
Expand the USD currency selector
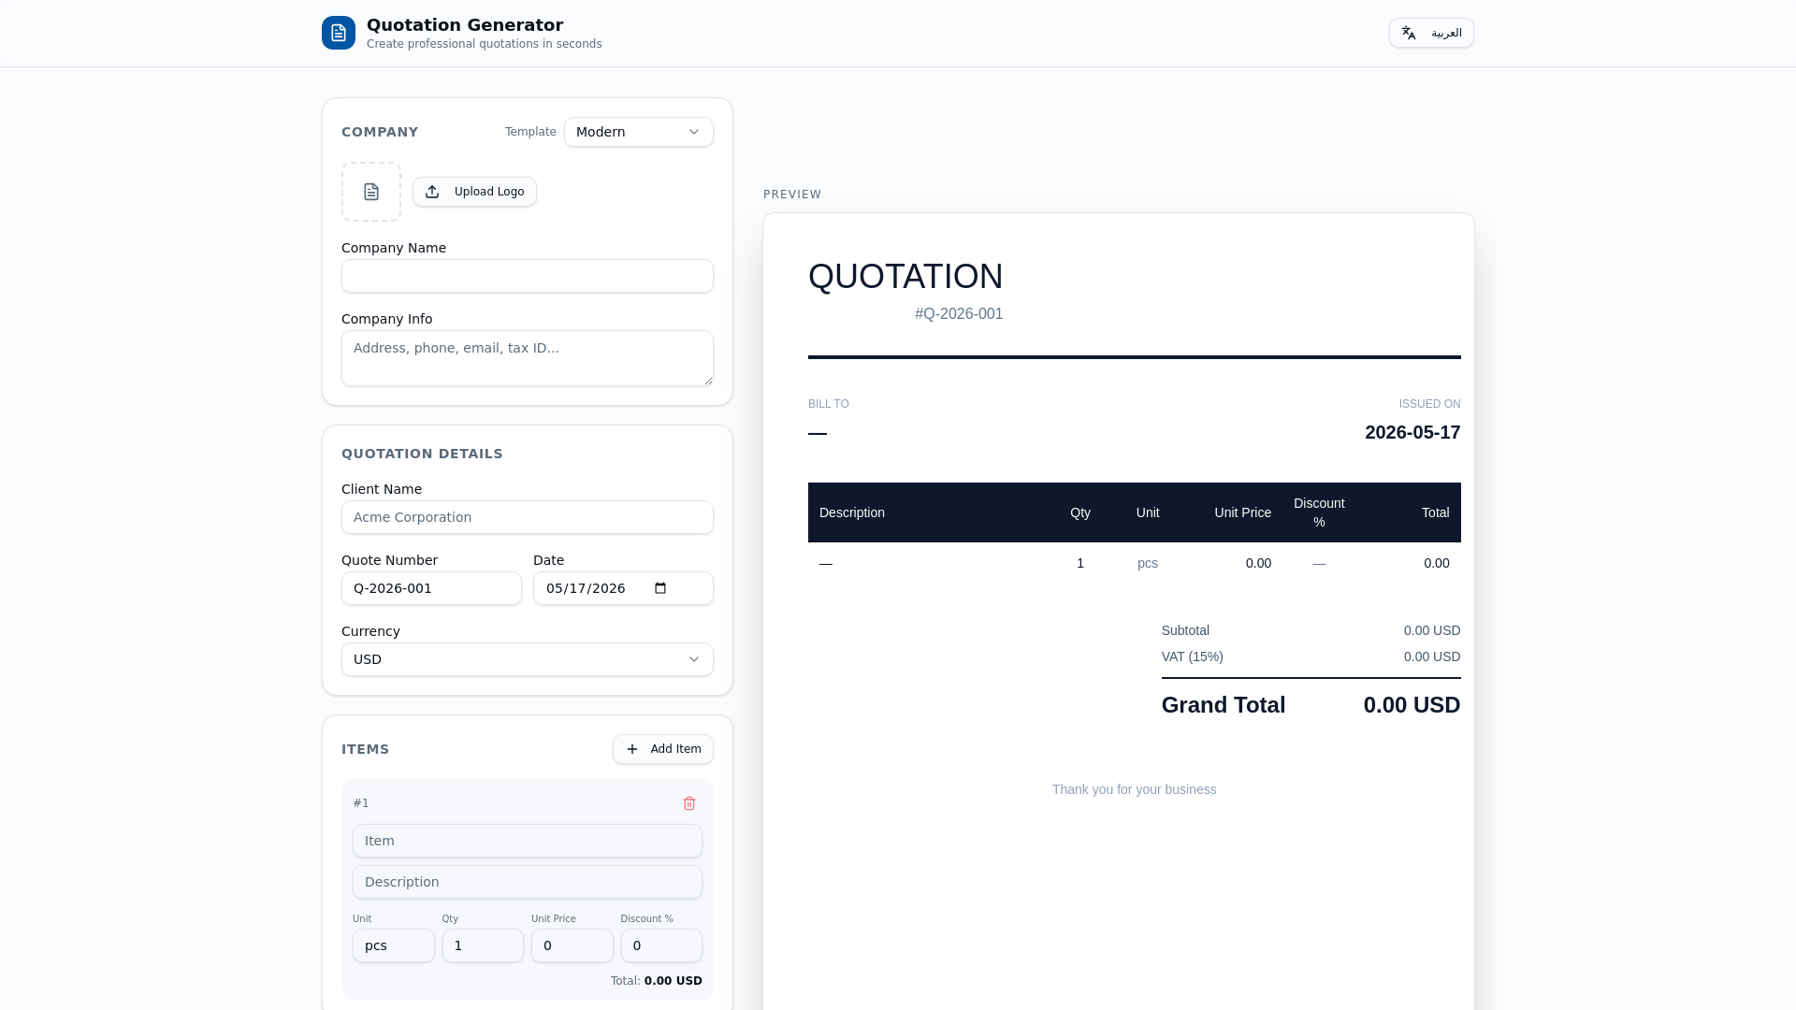point(528,659)
